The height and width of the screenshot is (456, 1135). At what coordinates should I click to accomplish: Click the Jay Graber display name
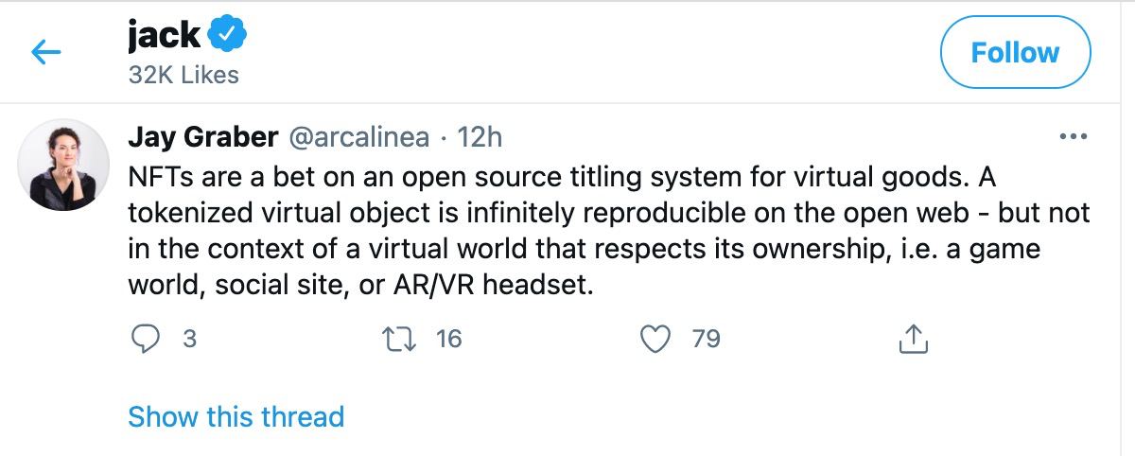click(x=202, y=137)
